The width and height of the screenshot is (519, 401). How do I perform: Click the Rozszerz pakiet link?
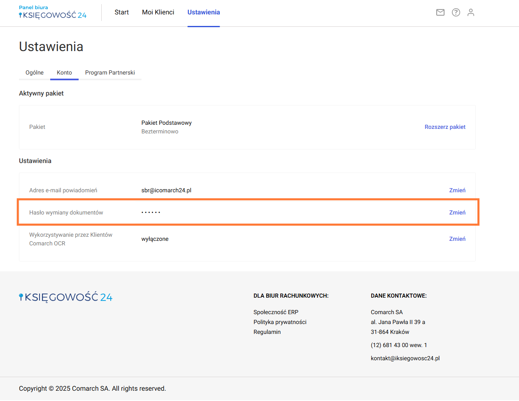(445, 127)
